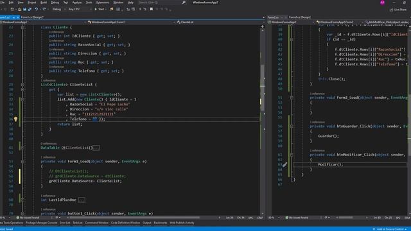Image resolution: width=411 pixels, height=231 pixels.
Task: Click the left pane CRLF line ending indicator
Action: tap(260, 218)
